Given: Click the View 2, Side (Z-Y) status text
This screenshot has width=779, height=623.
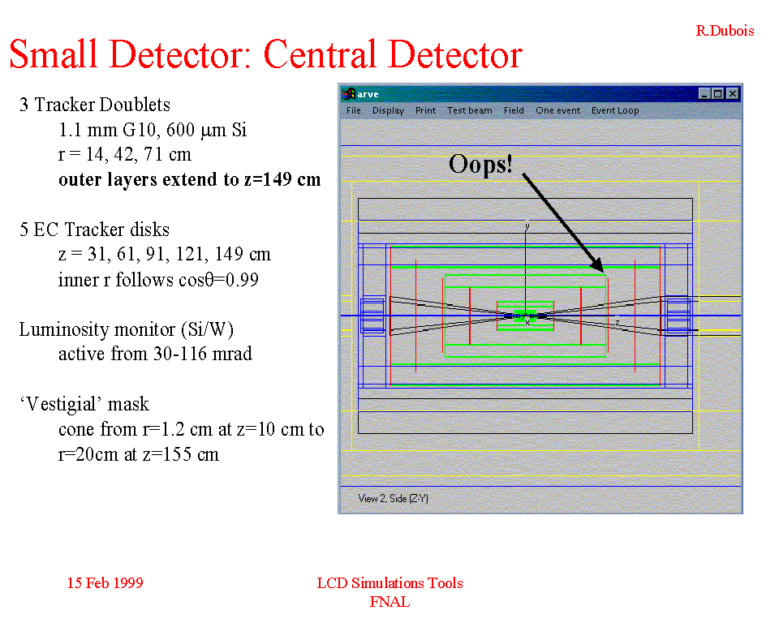Looking at the screenshot, I should (x=393, y=498).
